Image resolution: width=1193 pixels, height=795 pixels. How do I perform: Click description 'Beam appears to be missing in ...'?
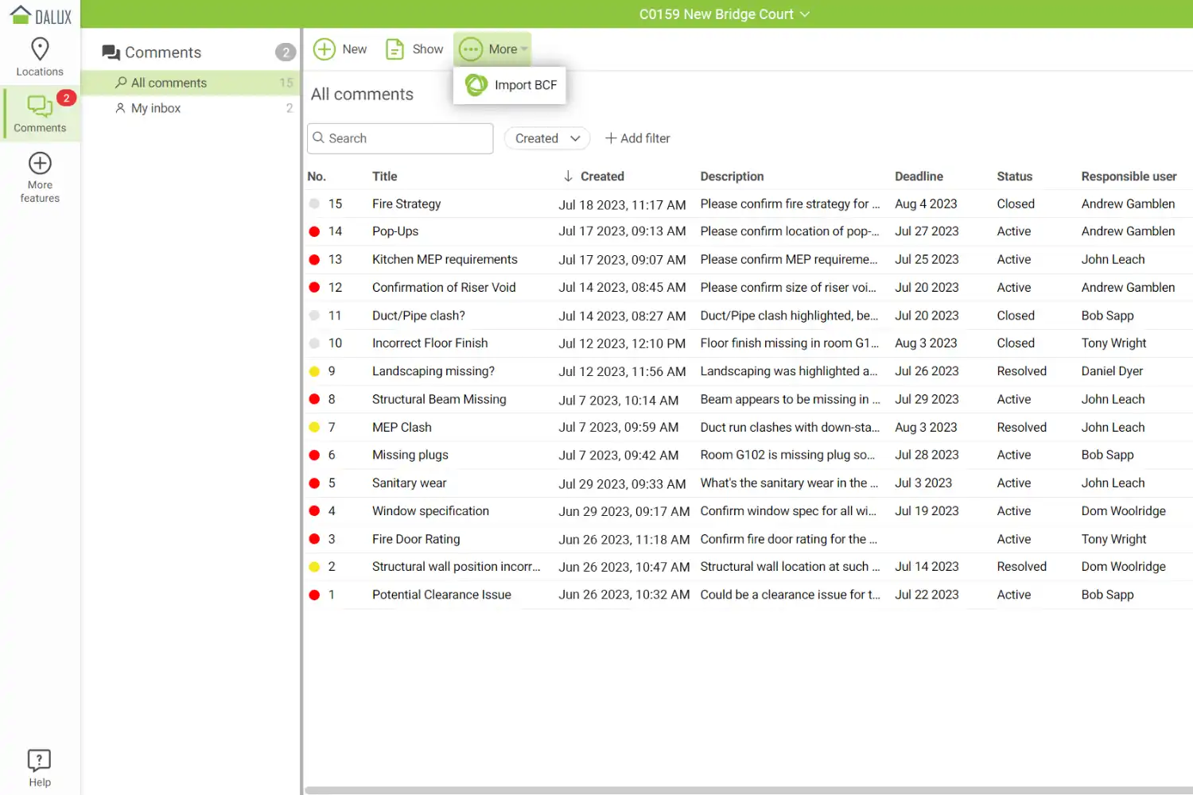point(790,399)
